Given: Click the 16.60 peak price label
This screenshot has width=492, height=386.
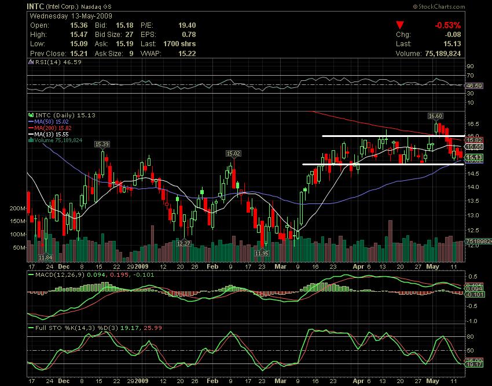Looking at the screenshot, I should (x=435, y=116).
